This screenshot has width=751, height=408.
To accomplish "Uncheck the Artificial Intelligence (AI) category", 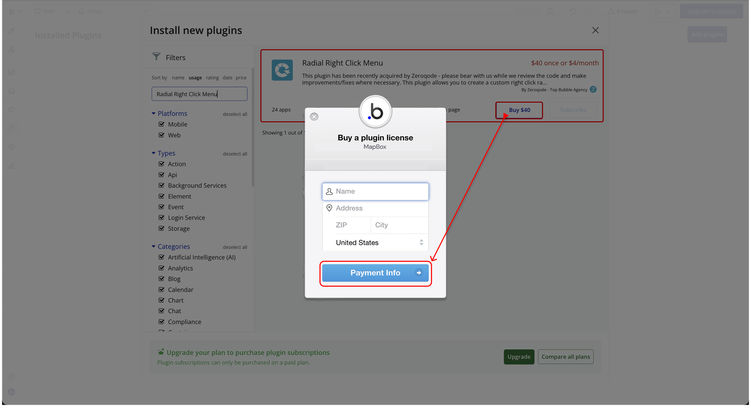I will [161, 257].
